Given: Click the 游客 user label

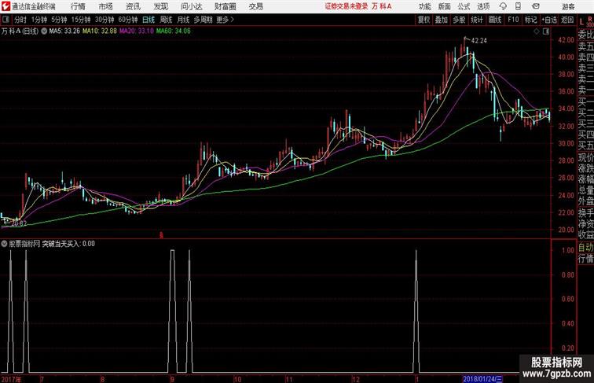Looking at the screenshot, I should tap(568, 6).
